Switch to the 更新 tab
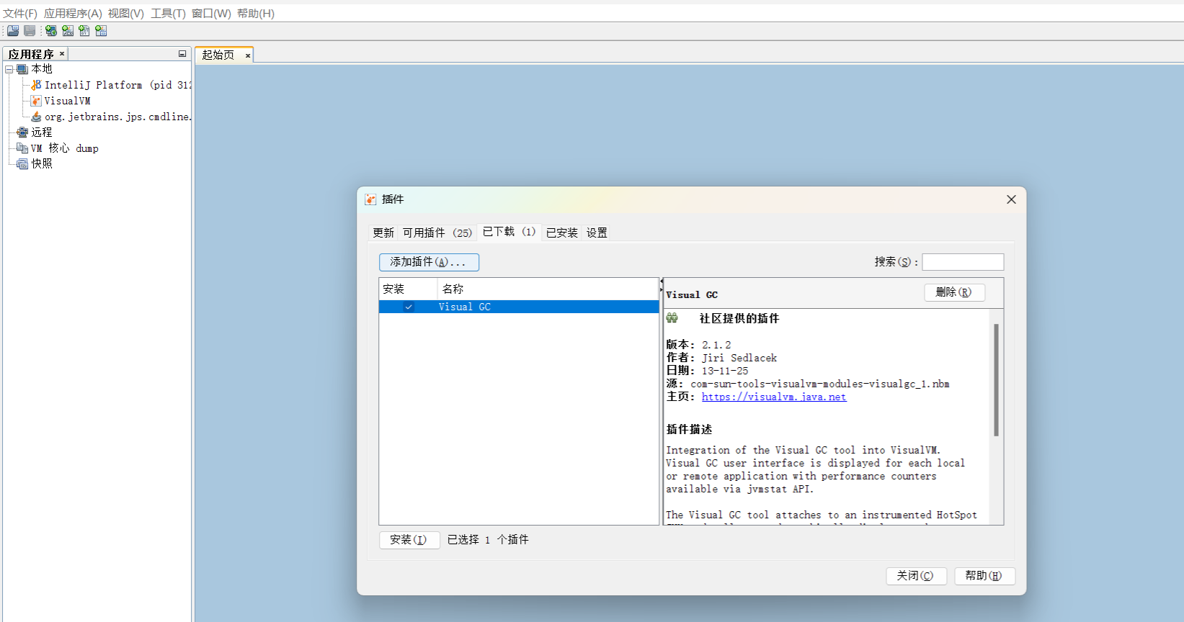This screenshot has height=622, width=1184. (x=383, y=233)
